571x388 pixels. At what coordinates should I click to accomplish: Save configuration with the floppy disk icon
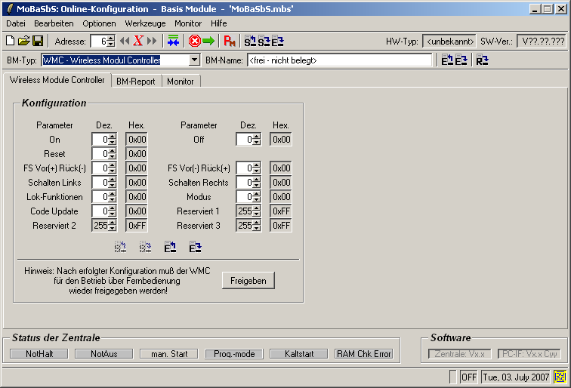coord(37,41)
